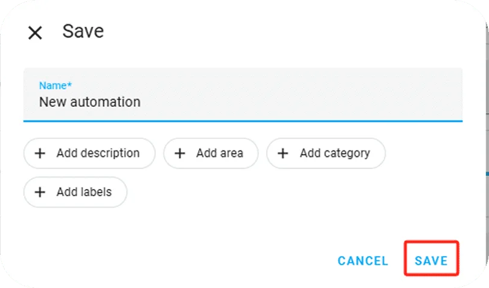Open the Add category chip text

pyautogui.click(x=334, y=153)
